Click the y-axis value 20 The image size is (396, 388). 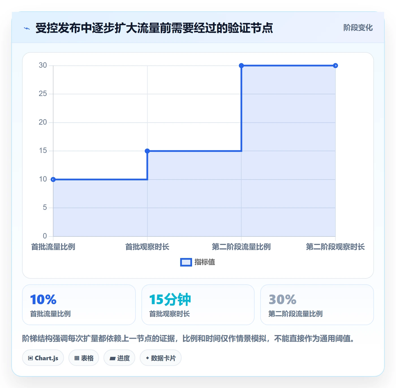(x=43, y=122)
